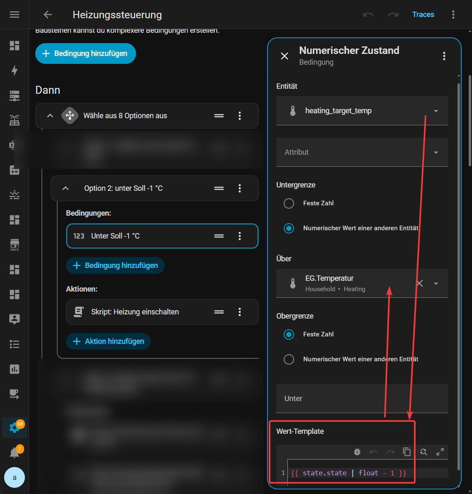This screenshot has width=472, height=494.
Task: Open three-dot menu of Numerischer Zustand panel
Action: (x=444, y=56)
